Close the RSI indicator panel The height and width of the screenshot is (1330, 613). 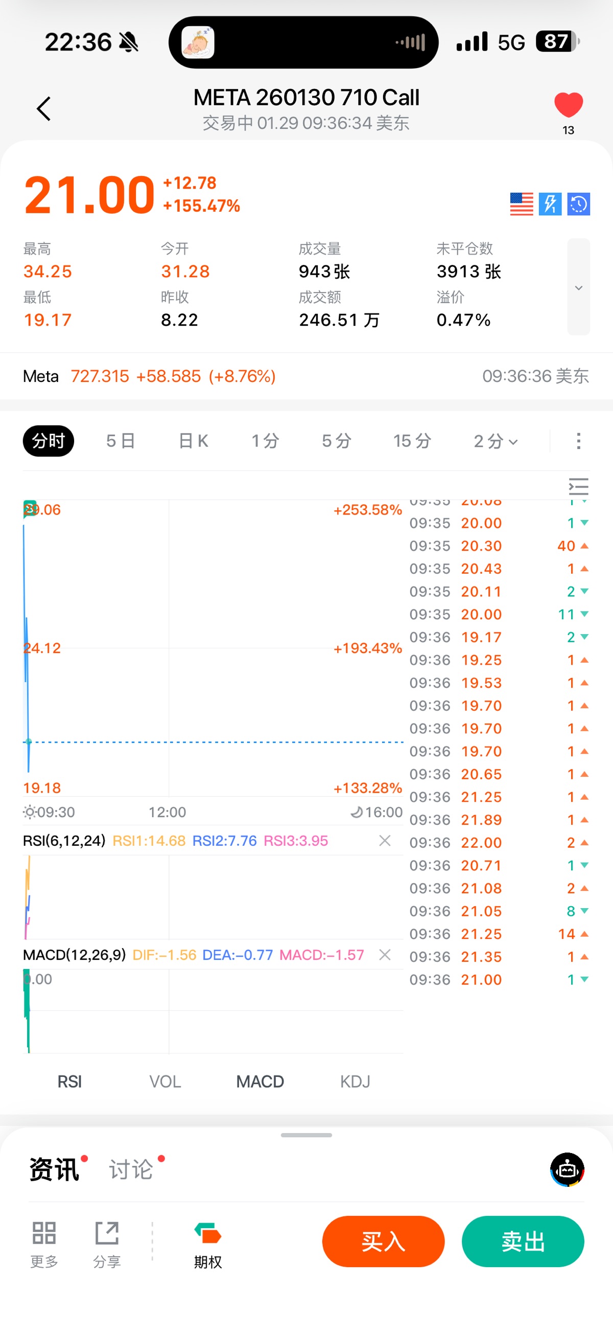(385, 841)
